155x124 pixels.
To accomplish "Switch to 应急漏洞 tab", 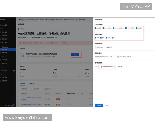I will [x=22, y=83].
